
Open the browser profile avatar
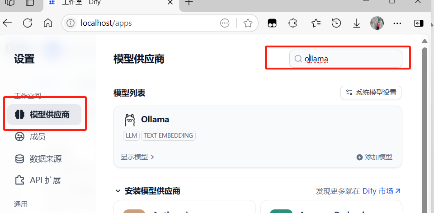[377, 23]
